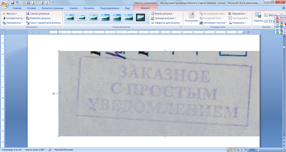Image resolution: width=286 pixels, height=152 pixels.
Task: Open Эффекты для рисунка dropdown
Action: coord(166,23)
